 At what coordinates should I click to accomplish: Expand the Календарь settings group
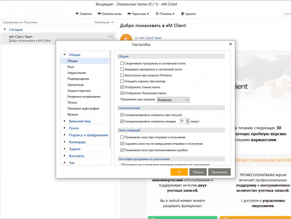click(x=65, y=142)
